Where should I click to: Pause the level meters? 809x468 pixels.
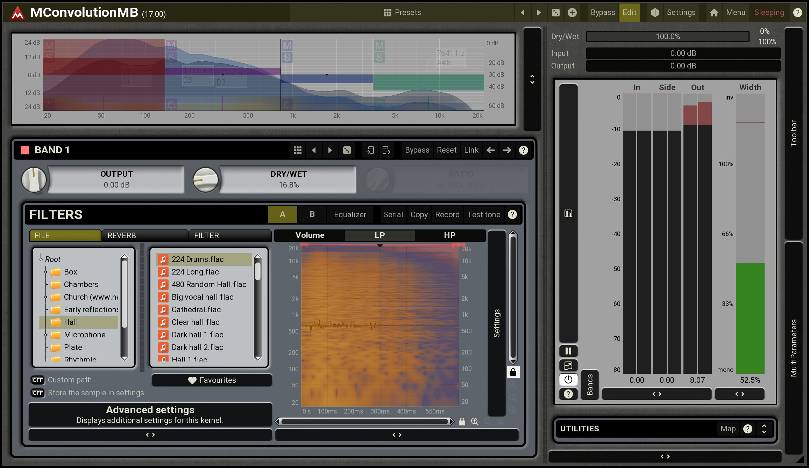point(568,351)
